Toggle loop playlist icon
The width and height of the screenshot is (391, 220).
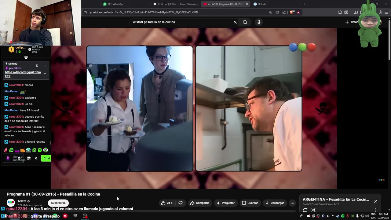pos(305,210)
